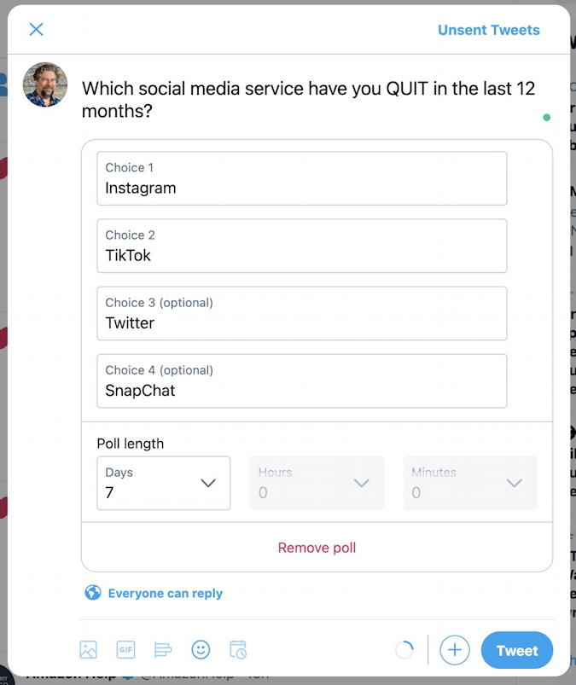Click the globe icon beside reply setting
576x685 pixels.
pos(93,593)
